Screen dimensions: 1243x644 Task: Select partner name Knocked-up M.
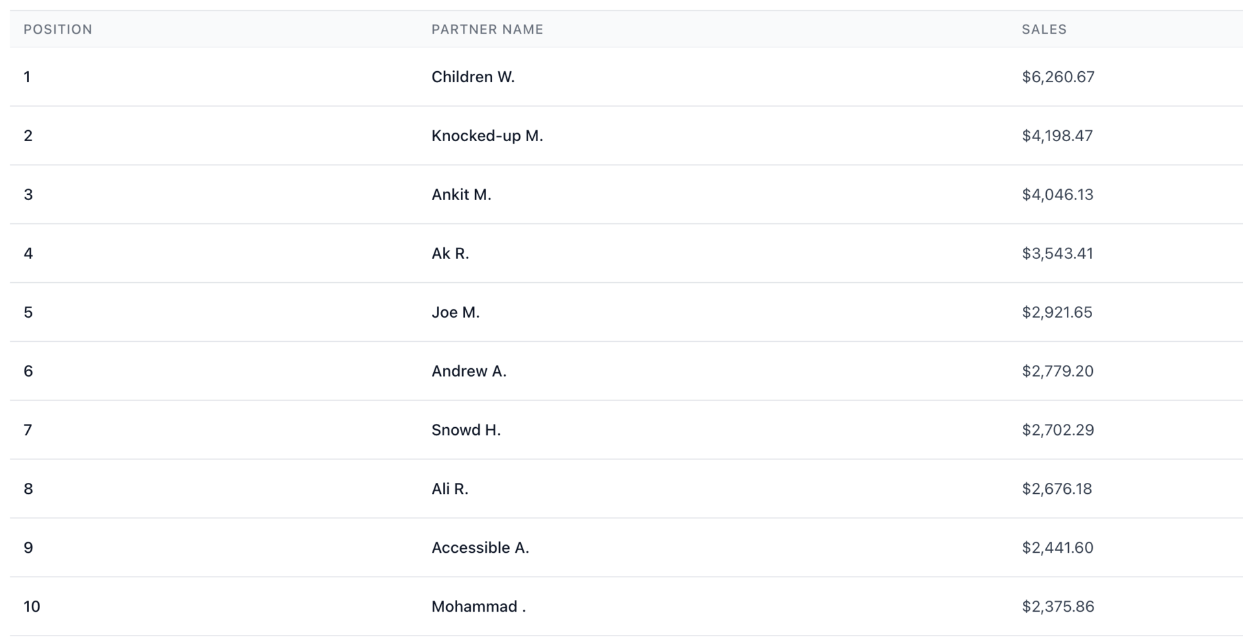tap(487, 136)
